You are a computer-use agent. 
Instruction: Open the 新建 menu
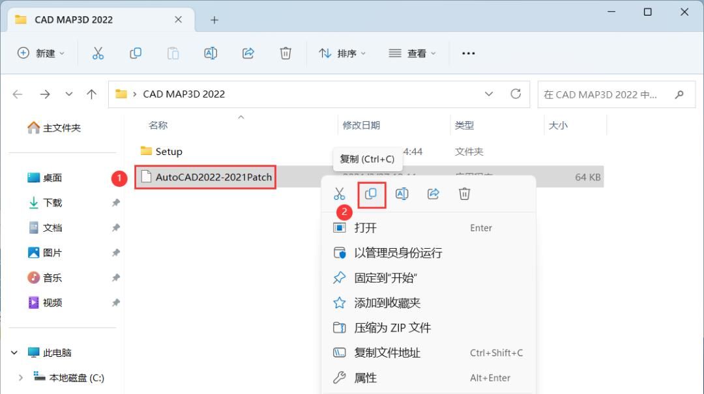point(40,53)
